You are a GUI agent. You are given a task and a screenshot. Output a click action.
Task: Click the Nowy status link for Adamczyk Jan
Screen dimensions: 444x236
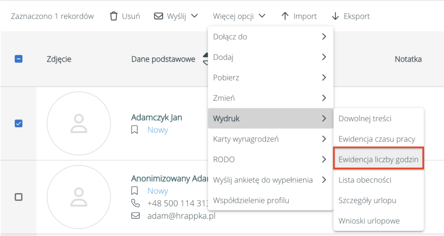pyautogui.click(x=157, y=130)
